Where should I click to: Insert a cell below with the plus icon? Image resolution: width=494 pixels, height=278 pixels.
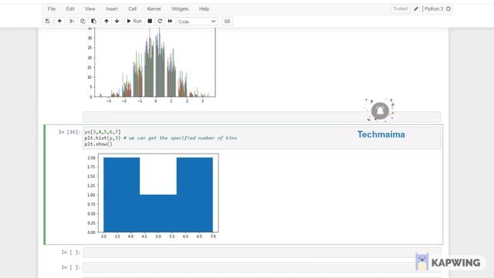pyautogui.click(x=59, y=21)
